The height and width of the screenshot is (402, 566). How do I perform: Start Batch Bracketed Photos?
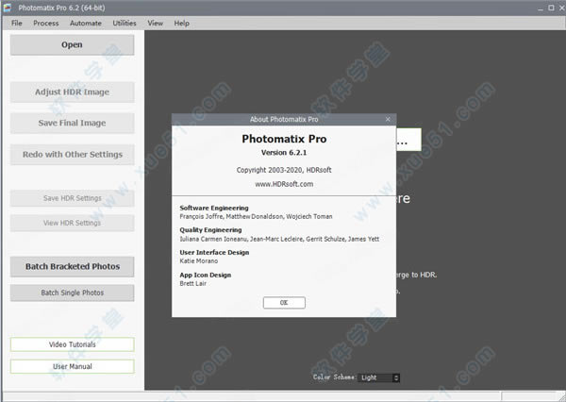coord(73,266)
